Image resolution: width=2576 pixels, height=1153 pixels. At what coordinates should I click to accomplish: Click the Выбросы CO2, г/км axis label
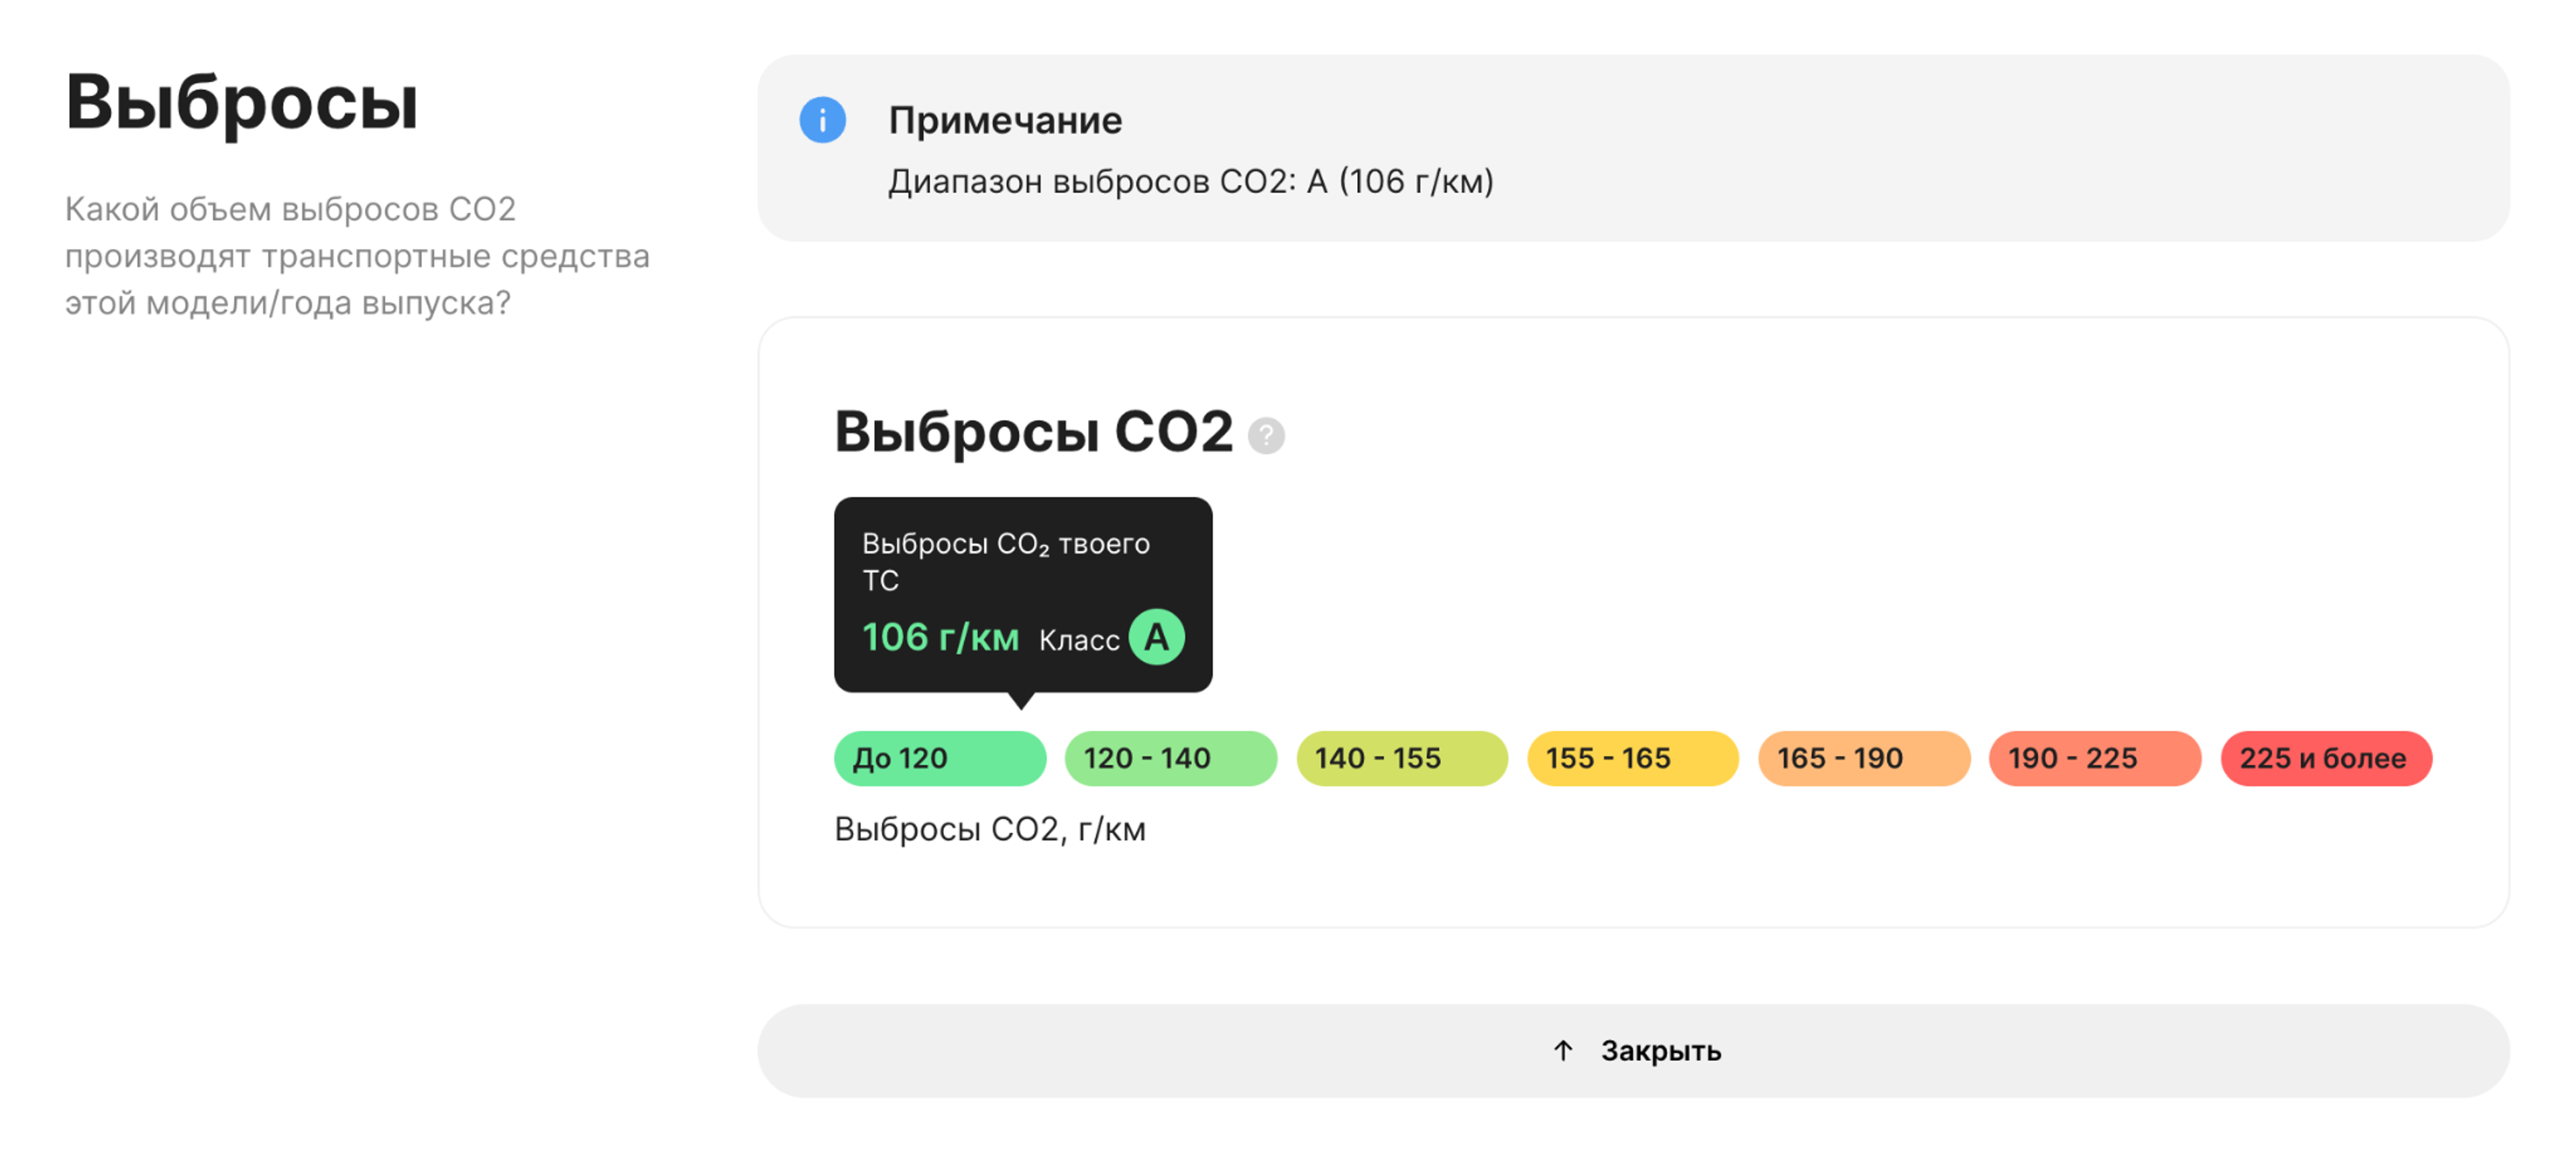tap(990, 828)
